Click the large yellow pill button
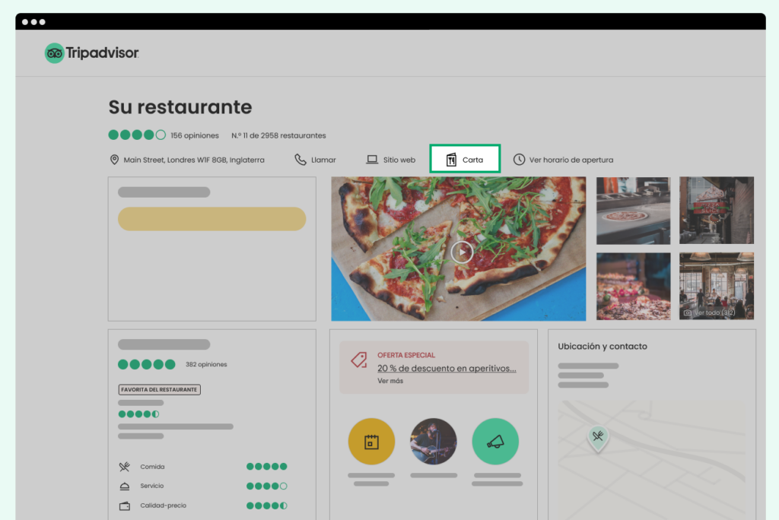This screenshot has width=779, height=520. (211, 218)
